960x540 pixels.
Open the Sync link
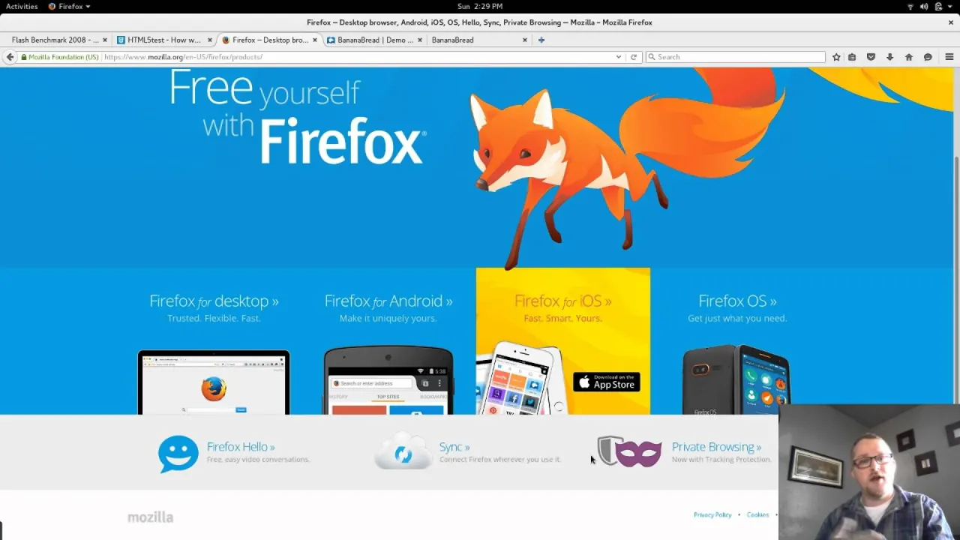pos(454,447)
